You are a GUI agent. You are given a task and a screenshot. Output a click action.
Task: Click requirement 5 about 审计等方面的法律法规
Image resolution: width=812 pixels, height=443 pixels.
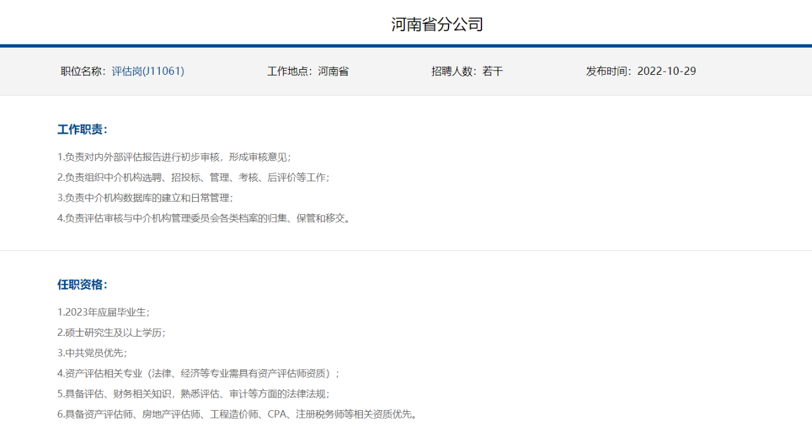[x=193, y=394]
